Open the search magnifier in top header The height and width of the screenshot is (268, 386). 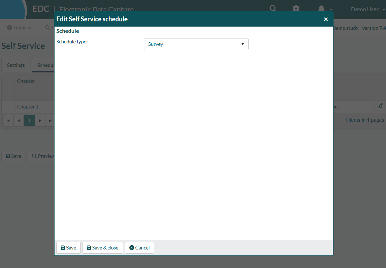[x=273, y=8]
